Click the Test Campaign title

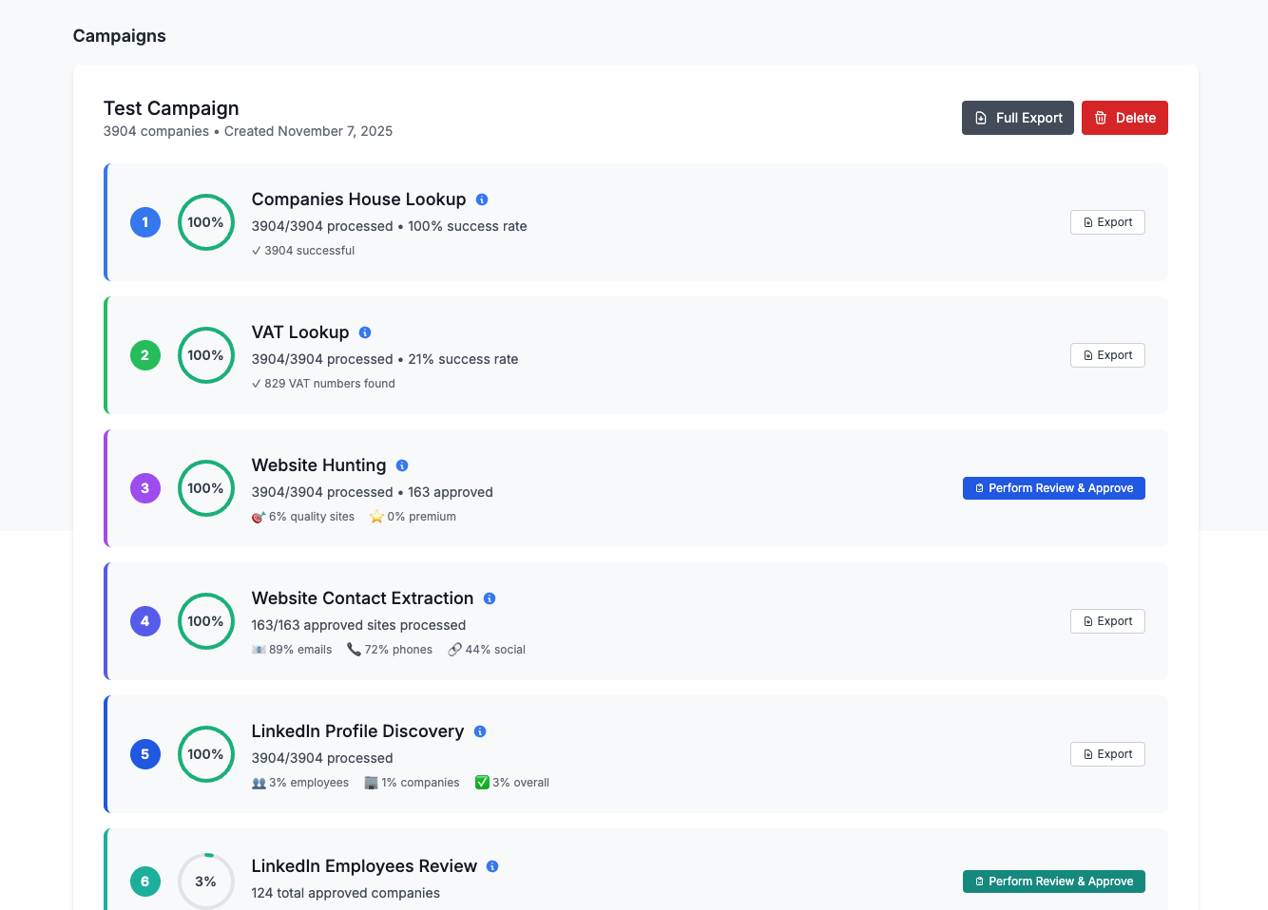[x=171, y=108]
